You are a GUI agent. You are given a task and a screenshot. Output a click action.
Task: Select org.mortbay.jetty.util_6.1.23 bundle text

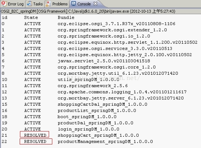(118, 73)
